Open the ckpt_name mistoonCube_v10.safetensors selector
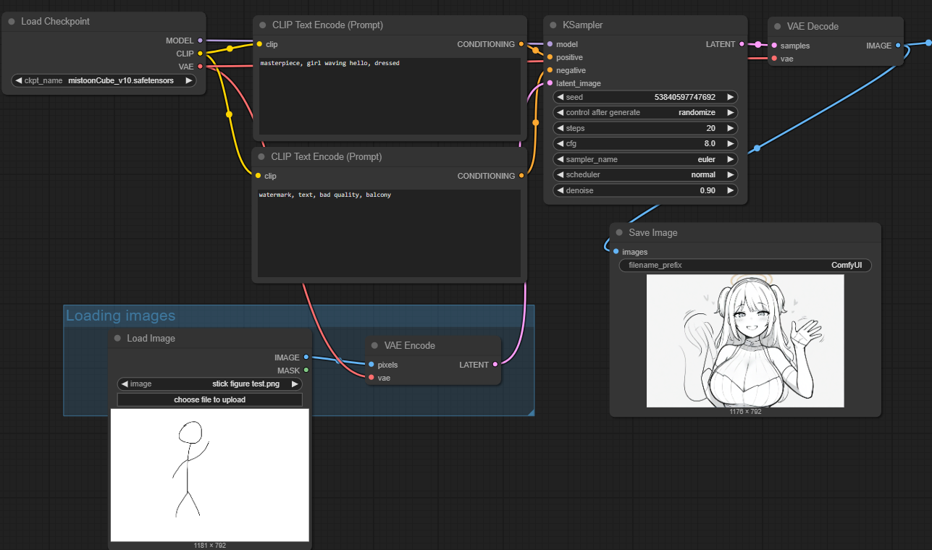 pos(104,81)
